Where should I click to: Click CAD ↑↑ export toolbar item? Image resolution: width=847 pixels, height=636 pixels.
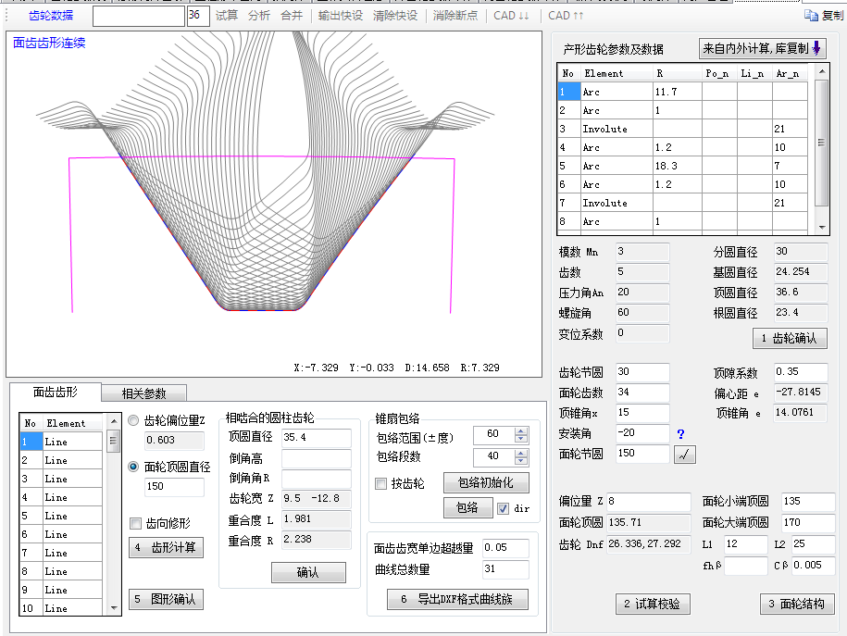[x=566, y=16]
